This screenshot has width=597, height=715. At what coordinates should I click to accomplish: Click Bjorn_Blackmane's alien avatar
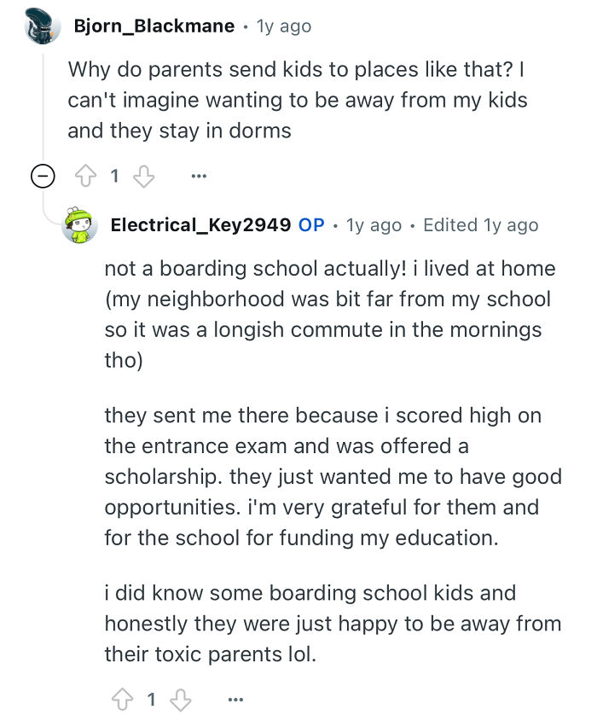coord(41,26)
